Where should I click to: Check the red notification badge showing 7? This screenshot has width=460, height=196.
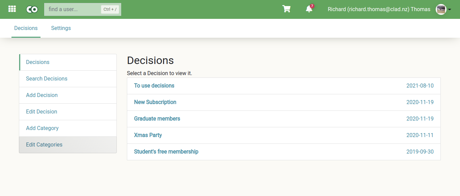point(312,6)
